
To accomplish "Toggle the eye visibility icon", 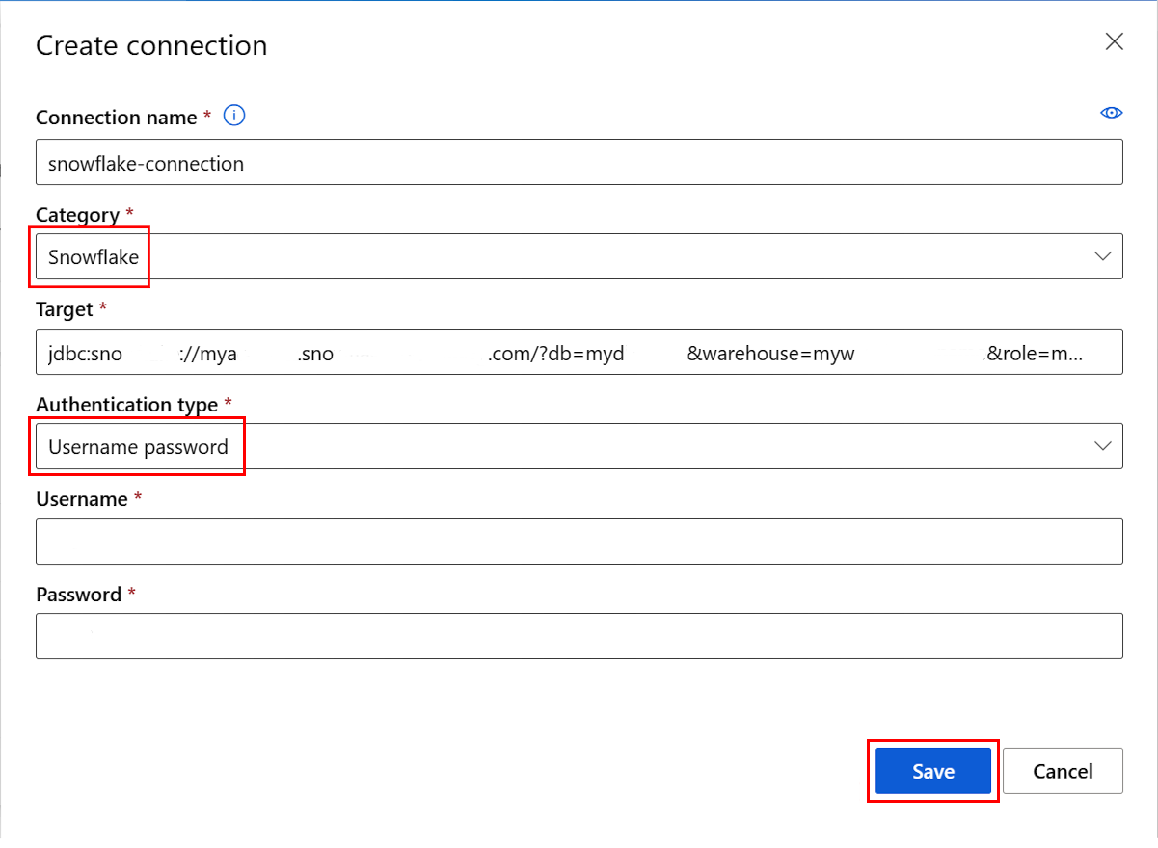I will click(1112, 114).
